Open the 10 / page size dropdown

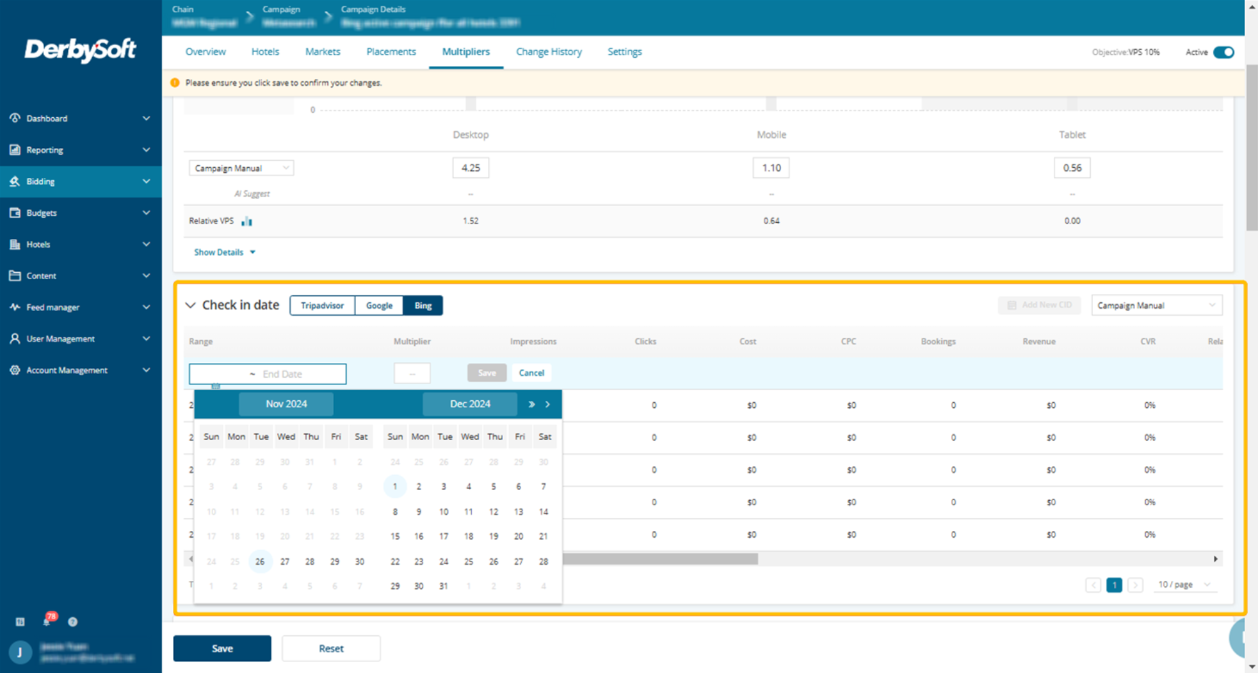coord(1184,585)
